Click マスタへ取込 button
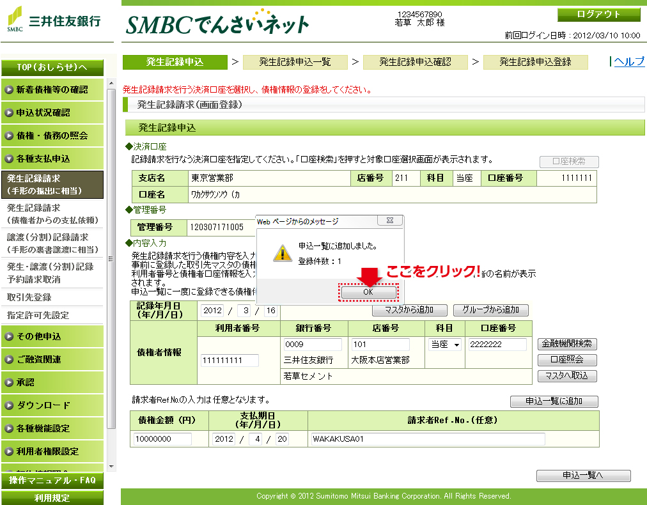The image size is (647, 505). pyautogui.click(x=567, y=376)
